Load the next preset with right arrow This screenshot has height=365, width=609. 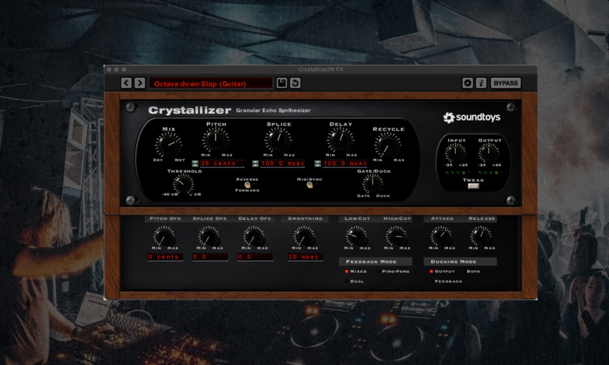click(x=139, y=83)
